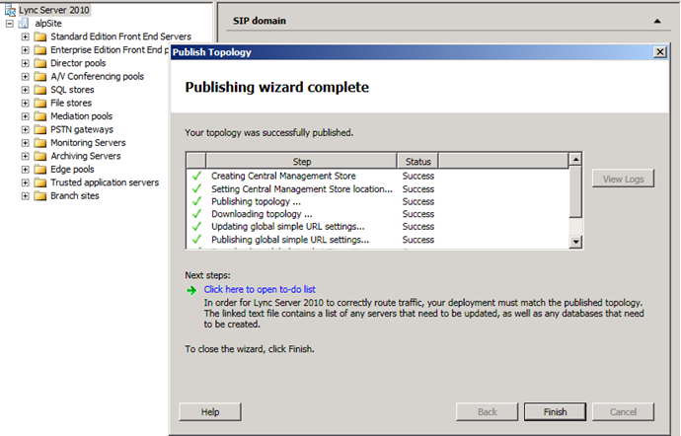Screen dimensions: 681x436
Task: Click the Edge pools folder icon
Action: click(x=40, y=170)
